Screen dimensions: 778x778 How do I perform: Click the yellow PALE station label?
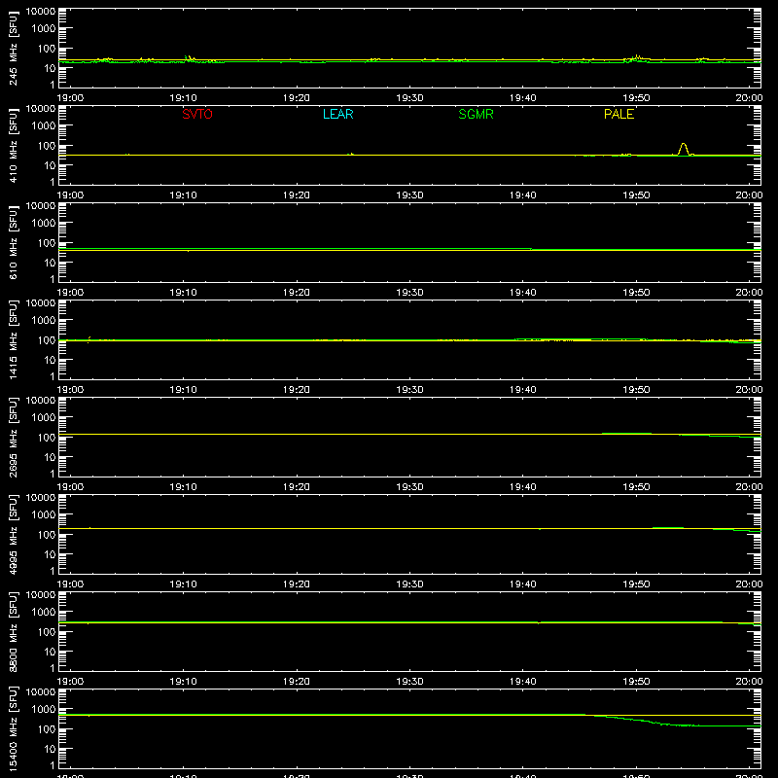click(x=619, y=114)
